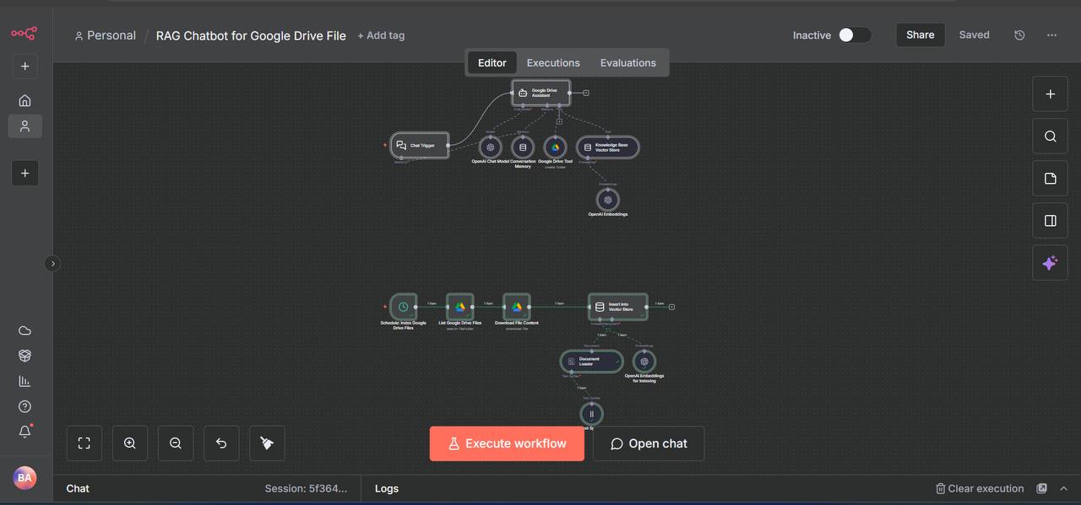Click the top plus button in left sidebar

24,67
